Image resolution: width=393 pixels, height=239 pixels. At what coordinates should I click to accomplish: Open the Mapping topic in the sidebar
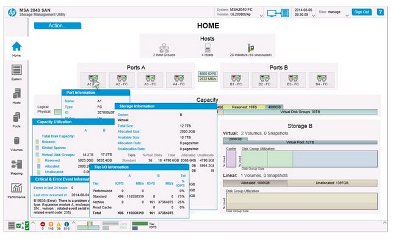click(16, 167)
